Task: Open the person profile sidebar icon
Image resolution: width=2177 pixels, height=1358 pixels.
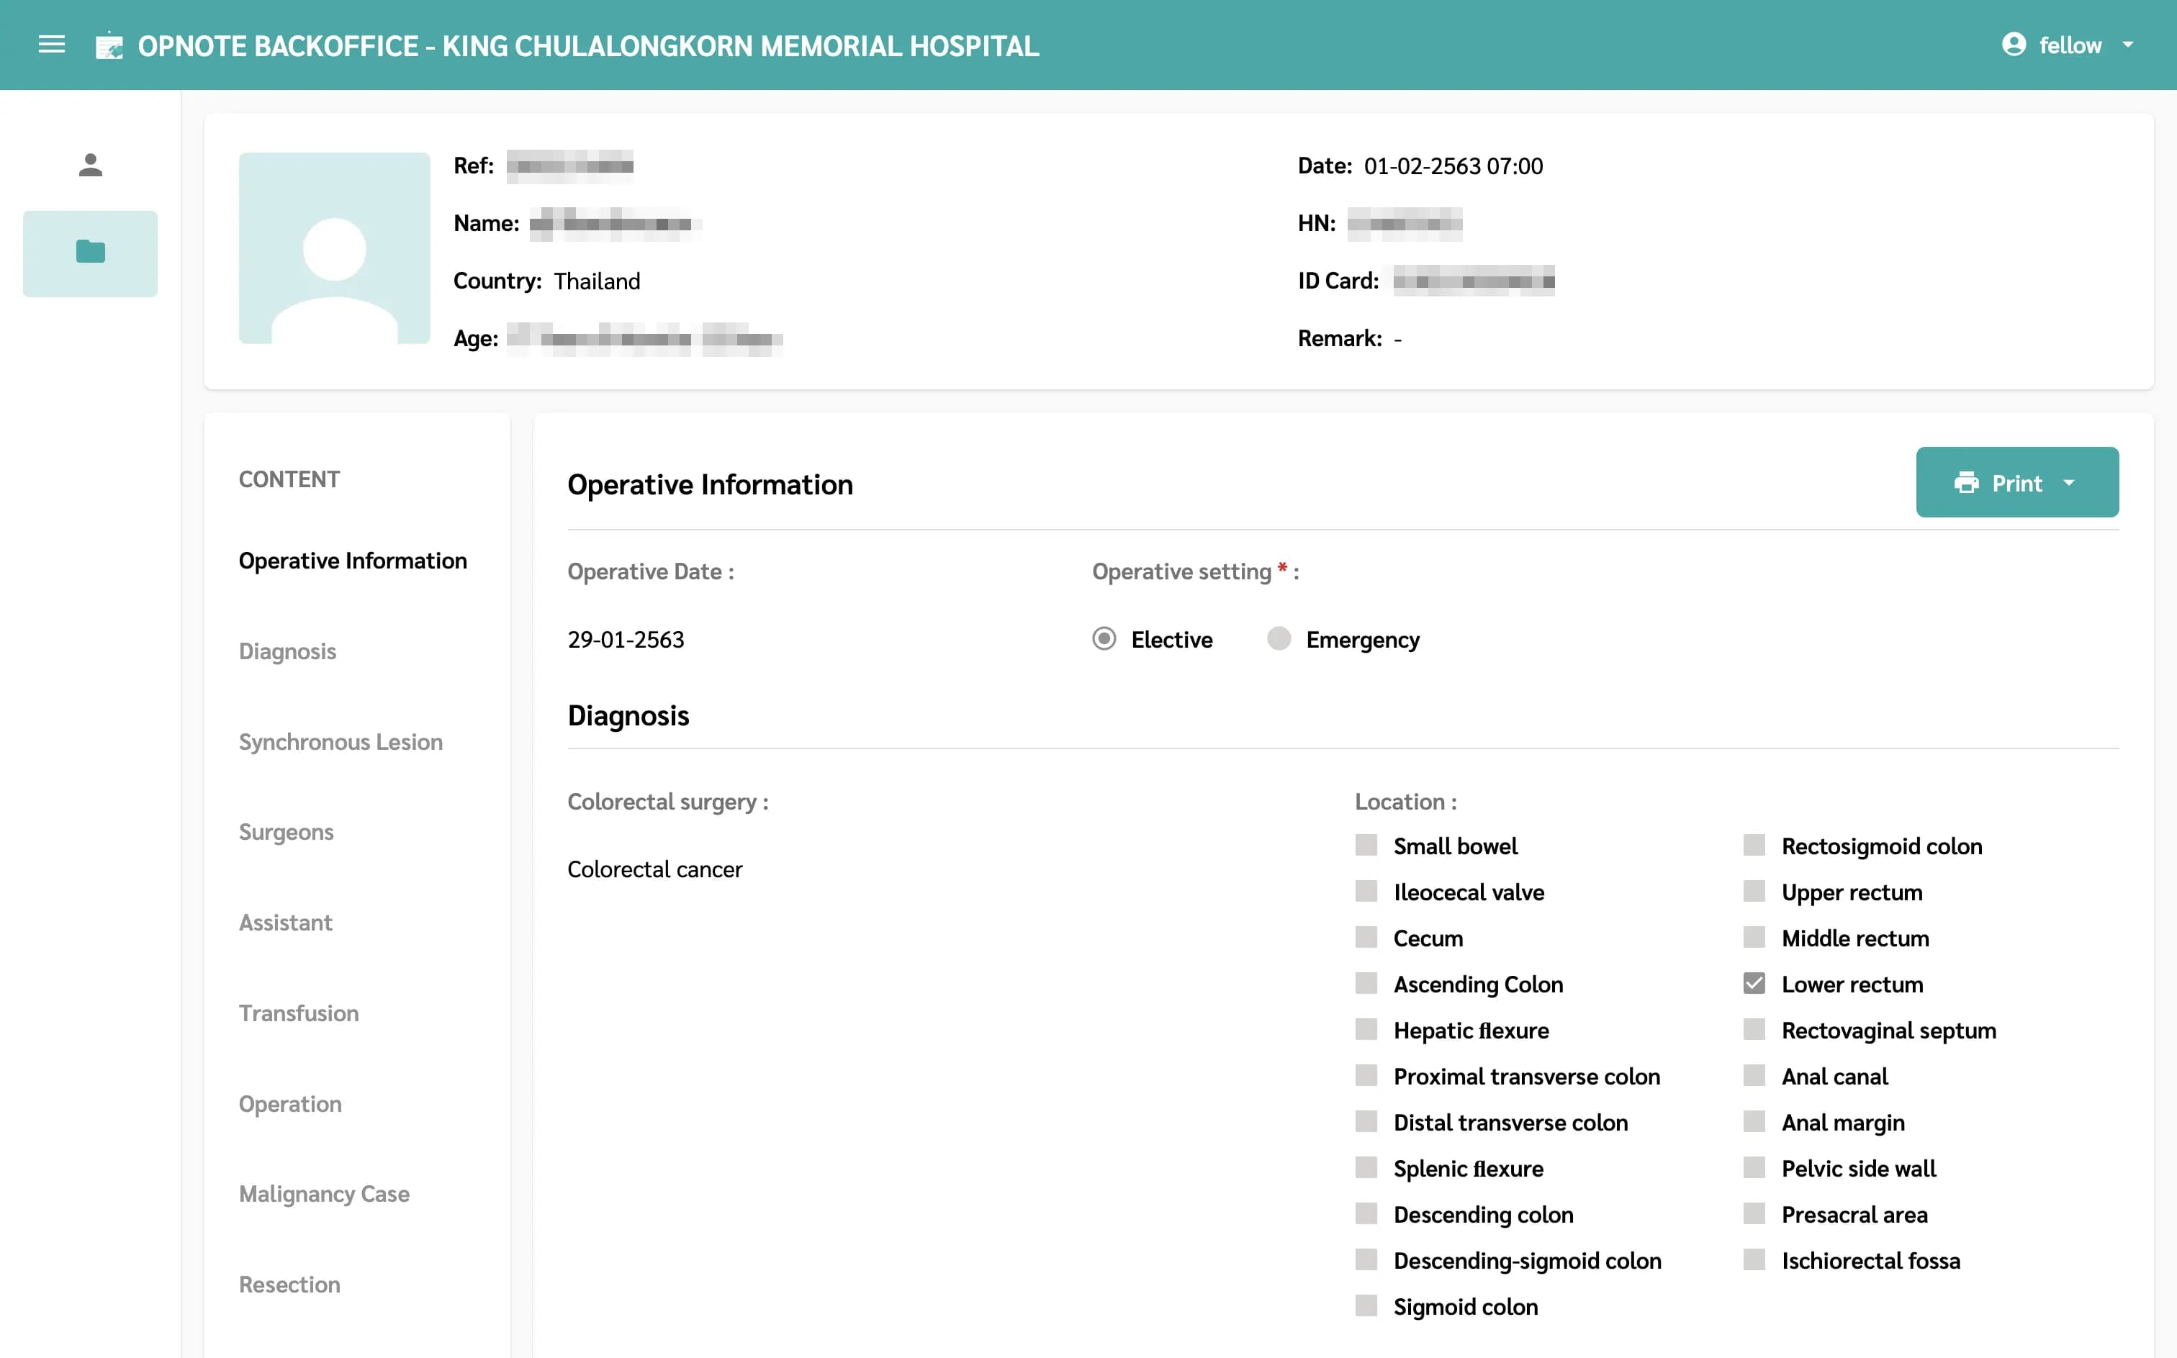Action: 90,166
